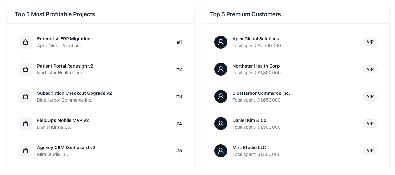Click the Top 5 Most Profitable Projects heading
395x175 pixels.
tap(55, 14)
